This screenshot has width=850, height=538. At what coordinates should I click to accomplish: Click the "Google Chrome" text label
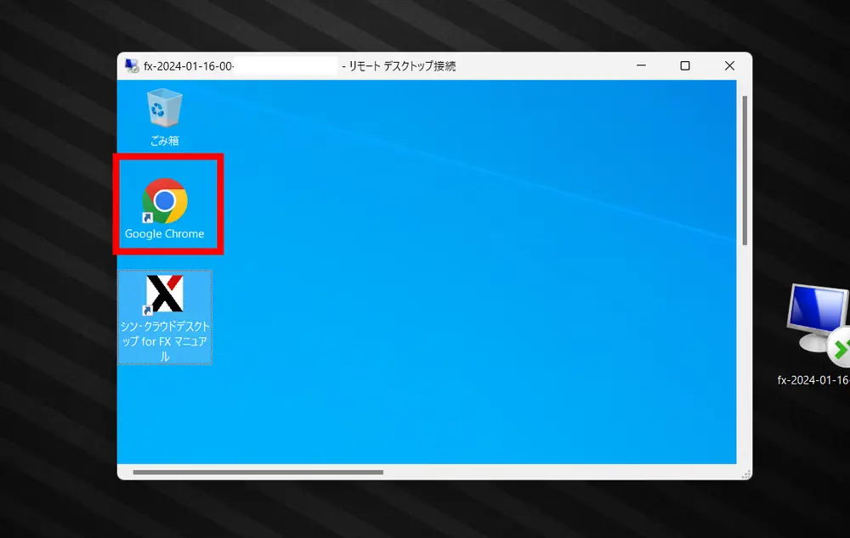165,234
